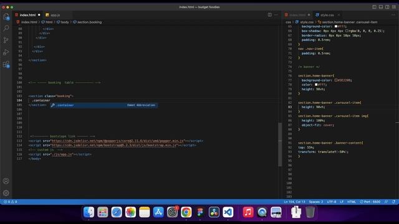Screen dimensions: 399x224
Task: Open the Accounts menu icon
Action: tap(6, 181)
